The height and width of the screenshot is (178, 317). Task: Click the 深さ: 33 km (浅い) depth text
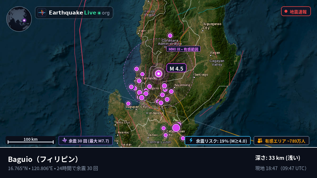pos(278,158)
